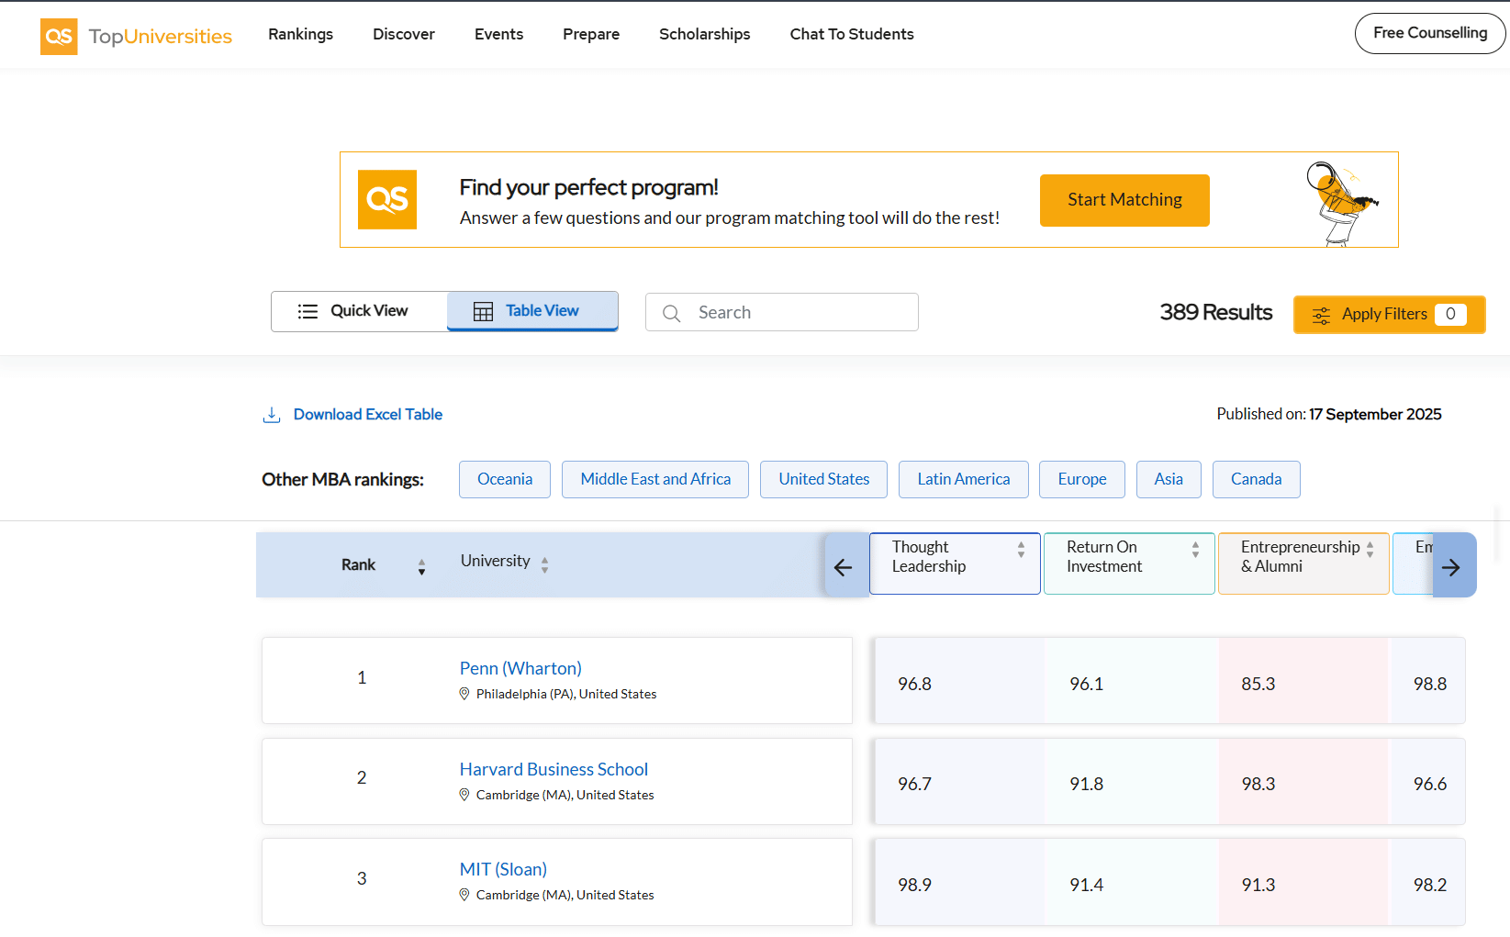Image resolution: width=1510 pixels, height=937 pixels.
Task: Click the QS TopUniversities logo
Action: tap(136, 36)
